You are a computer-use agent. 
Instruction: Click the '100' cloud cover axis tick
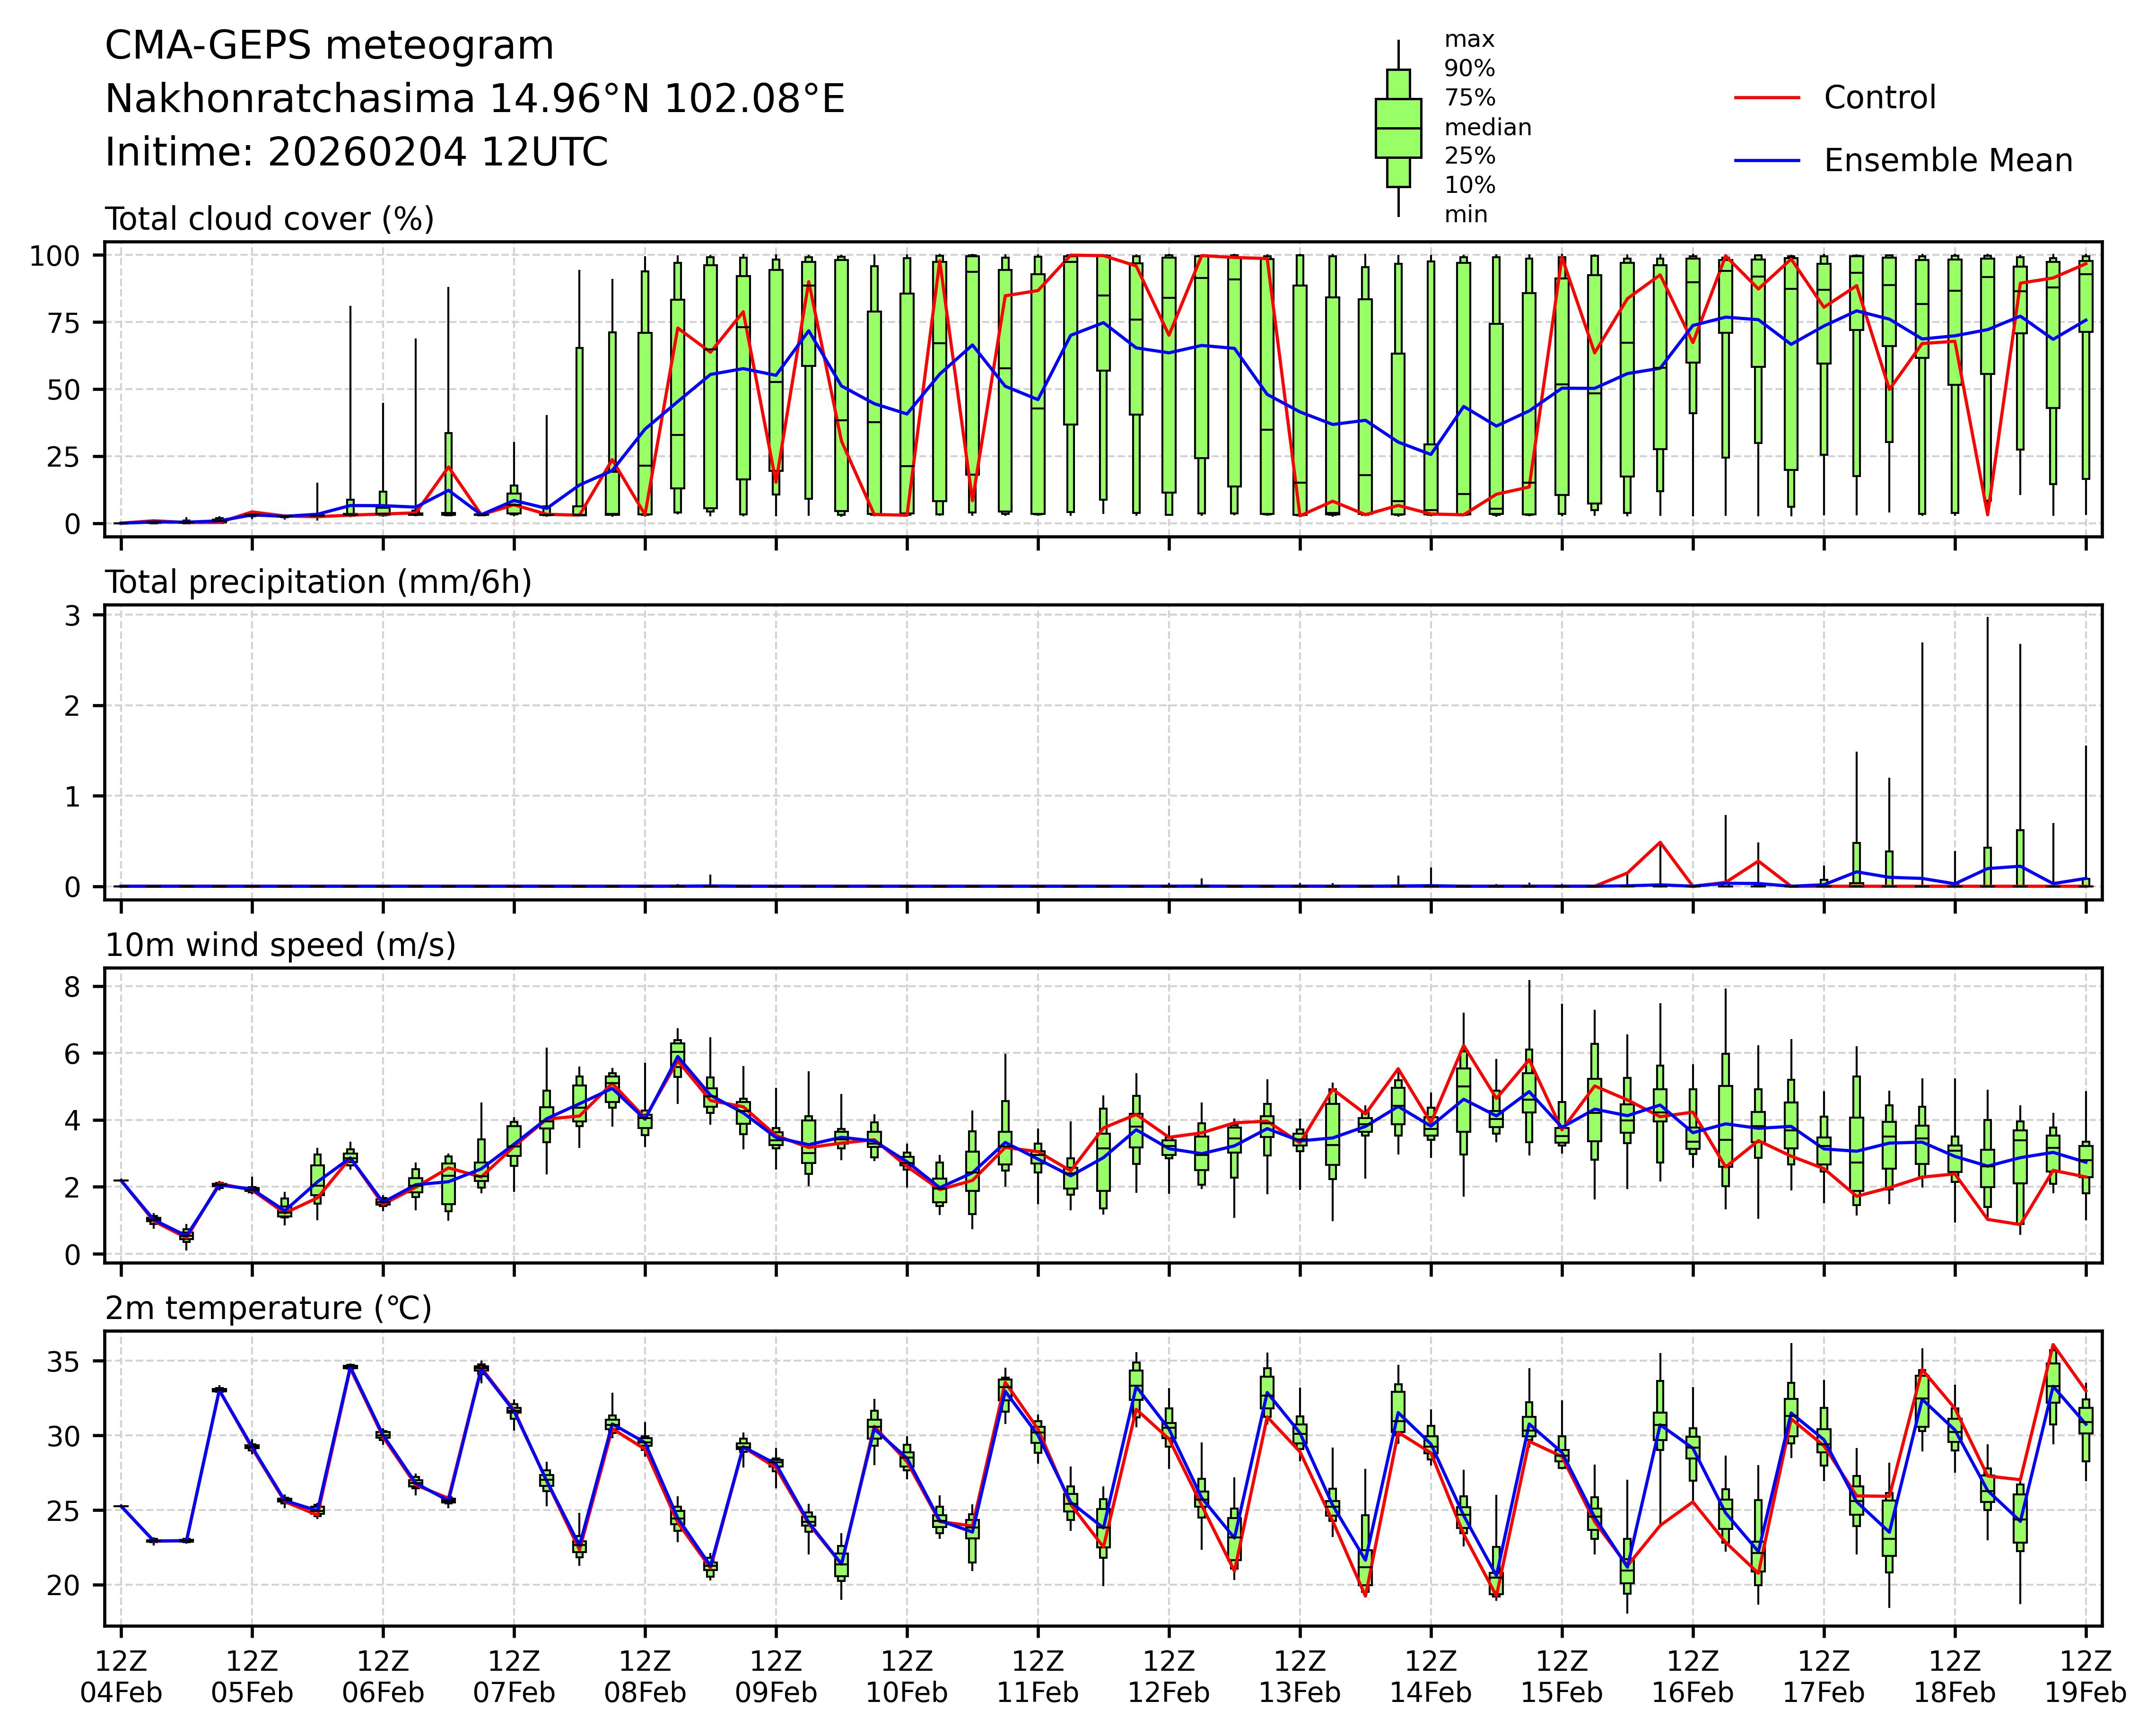pyautogui.click(x=54, y=256)
